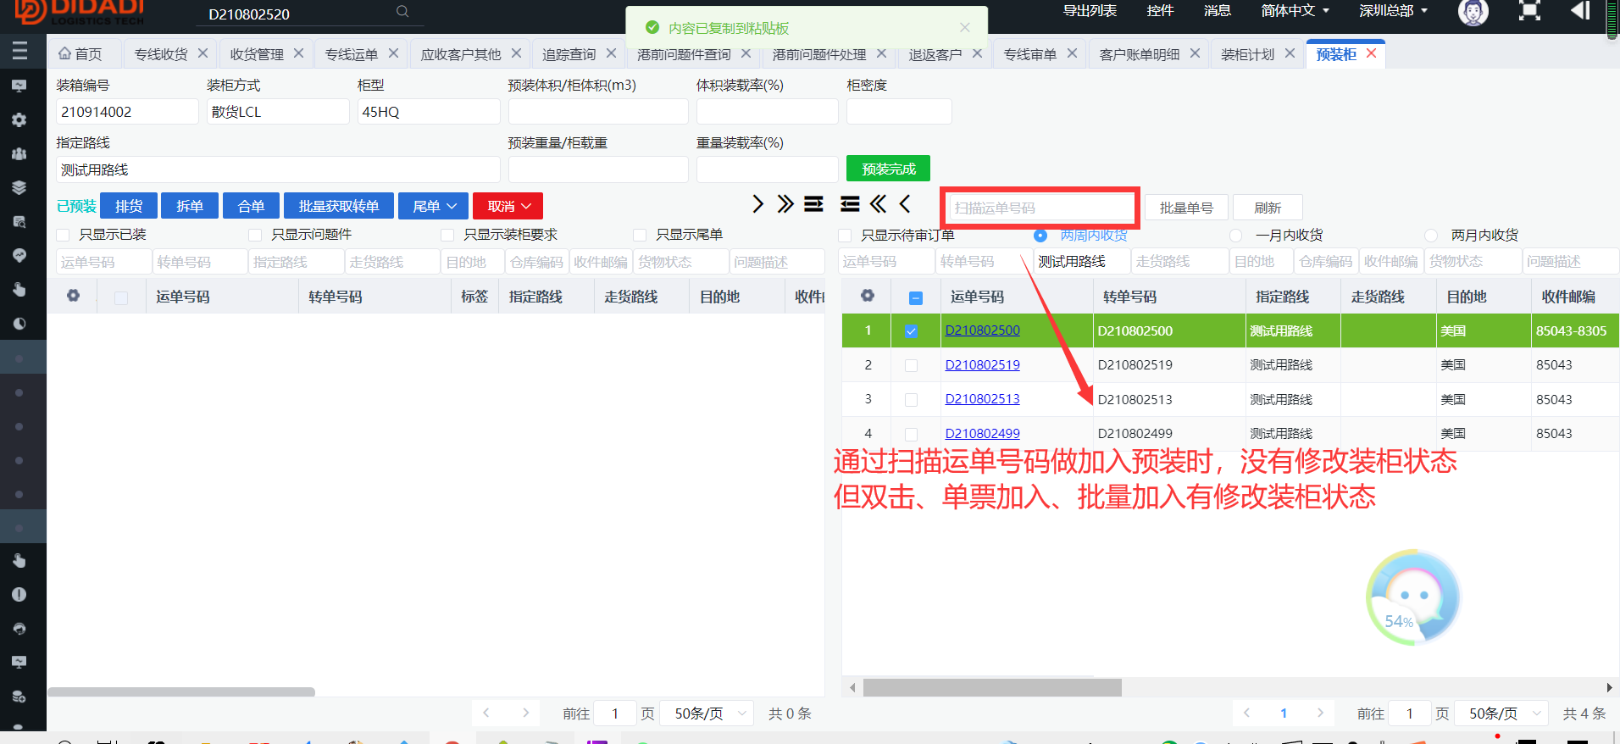Screen dimensions: 1620x744
Task: Open the gear settings icon in sidebar
Action: [x=19, y=119]
